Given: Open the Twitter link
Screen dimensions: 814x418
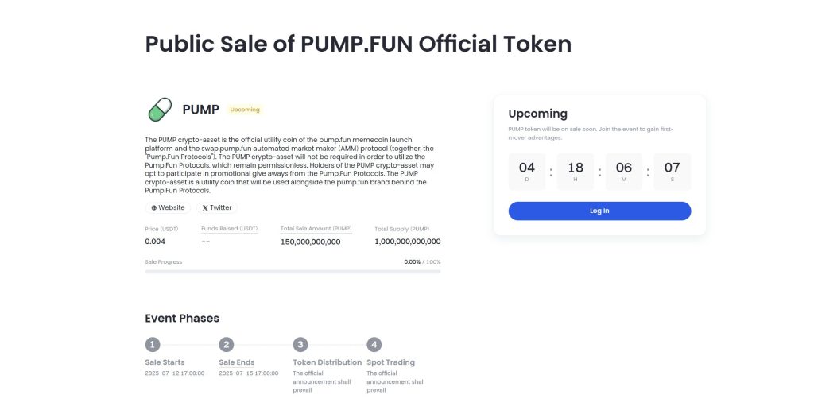Looking at the screenshot, I should (x=217, y=207).
